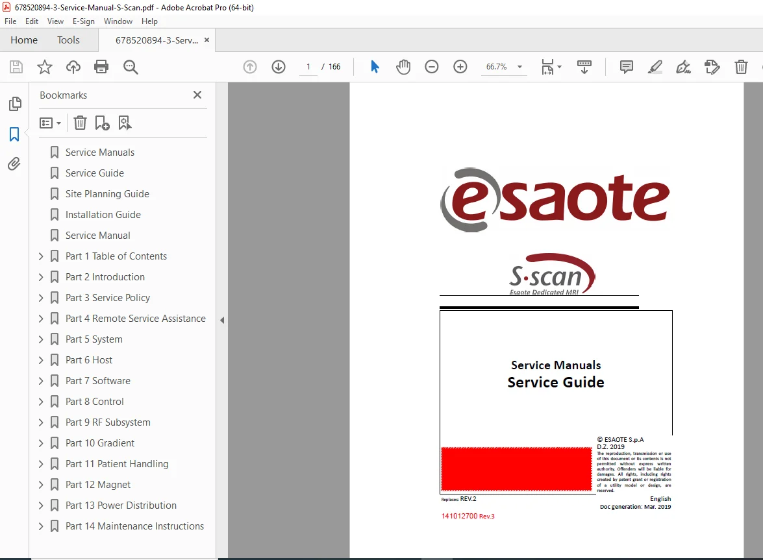The image size is (763, 560).
Task: Expand Part 14 Maintenance Instructions
Action: click(x=41, y=526)
